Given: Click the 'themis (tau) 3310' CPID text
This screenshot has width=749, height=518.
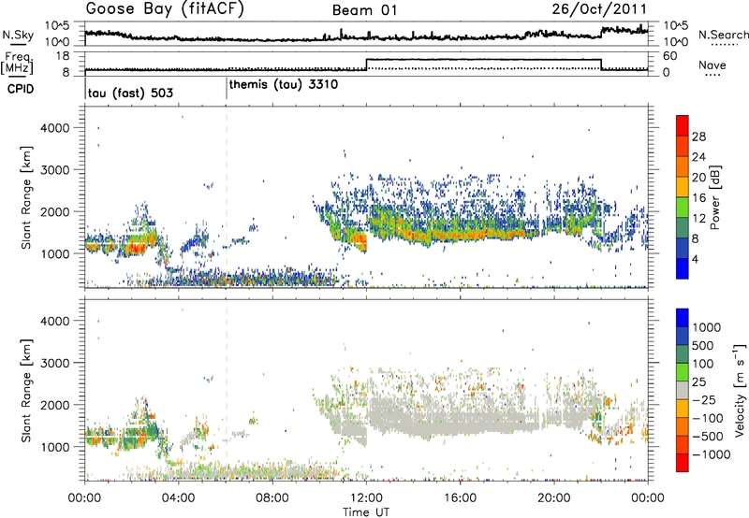Looking at the screenshot, I should click(284, 85).
